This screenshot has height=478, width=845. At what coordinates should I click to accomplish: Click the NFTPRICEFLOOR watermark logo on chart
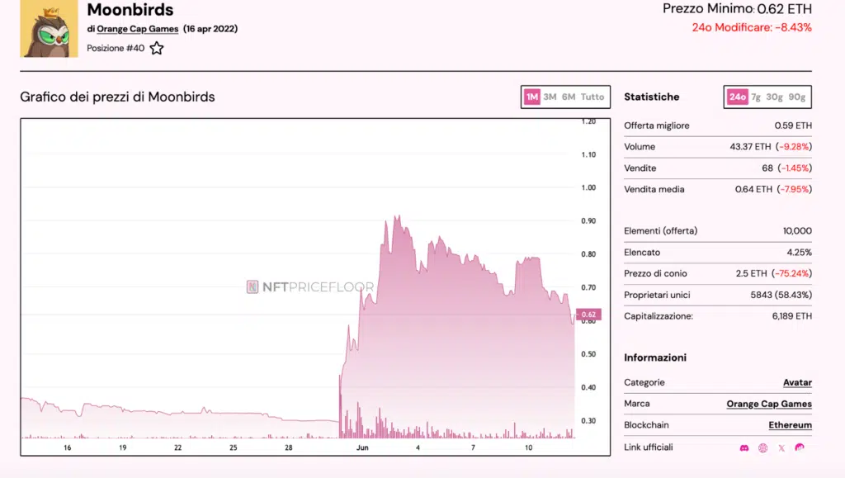310,287
